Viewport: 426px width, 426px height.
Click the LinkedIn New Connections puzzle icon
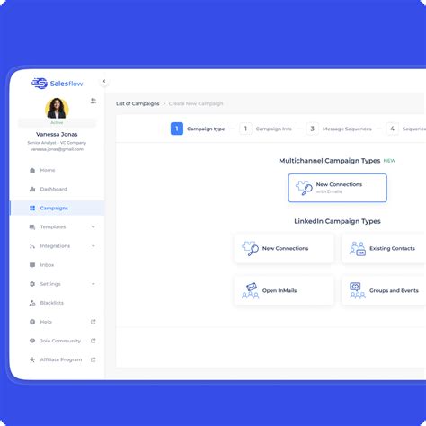click(250, 248)
